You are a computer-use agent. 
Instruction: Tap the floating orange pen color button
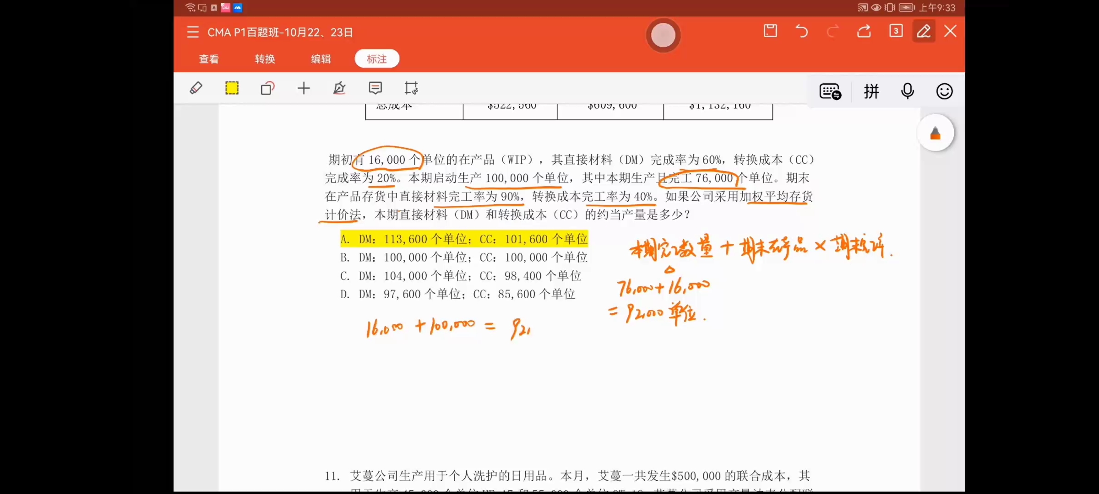[935, 133]
